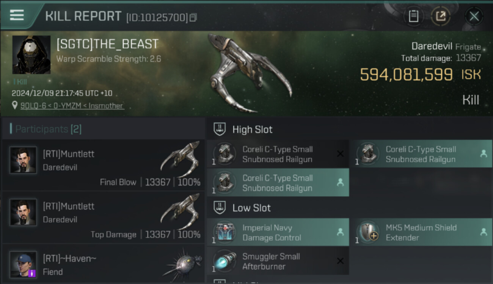
Task: Collapse the Low Slot section
Action: 220,208
